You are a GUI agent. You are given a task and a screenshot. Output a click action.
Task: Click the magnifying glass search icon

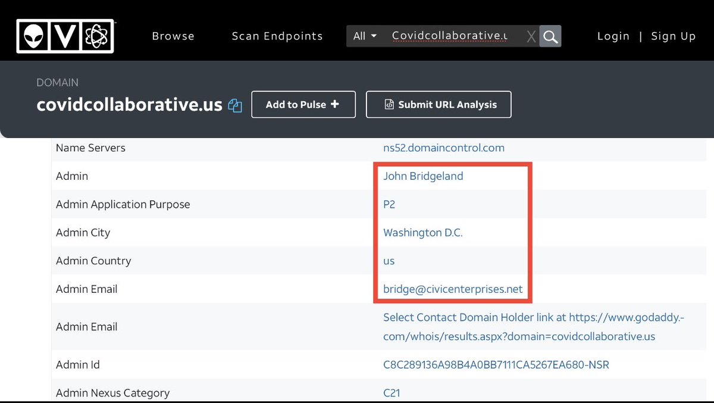[550, 36]
